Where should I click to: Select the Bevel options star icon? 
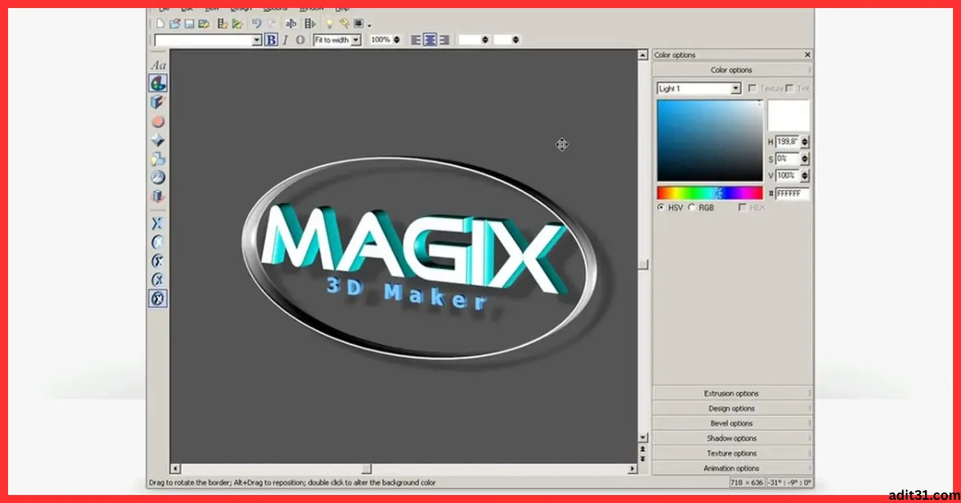coord(159,140)
